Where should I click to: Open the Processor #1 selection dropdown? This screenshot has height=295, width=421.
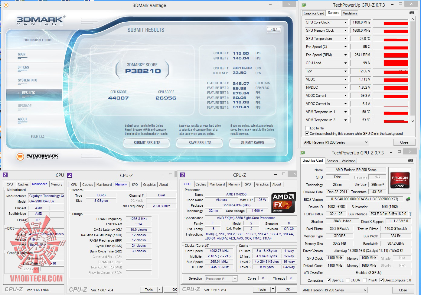[221, 279]
